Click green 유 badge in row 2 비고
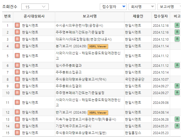 (177, 32)
